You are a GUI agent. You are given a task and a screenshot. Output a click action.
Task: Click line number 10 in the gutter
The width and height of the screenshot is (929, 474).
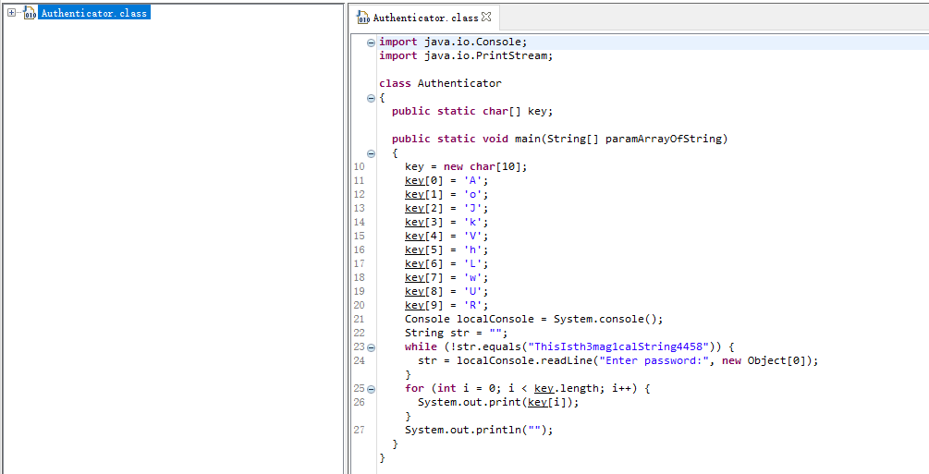pyautogui.click(x=359, y=167)
